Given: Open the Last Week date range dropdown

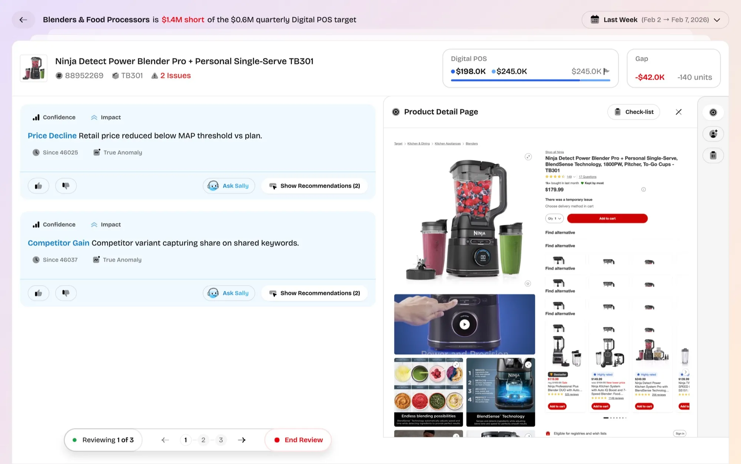Looking at the screenshot, I should pos(655,20).
